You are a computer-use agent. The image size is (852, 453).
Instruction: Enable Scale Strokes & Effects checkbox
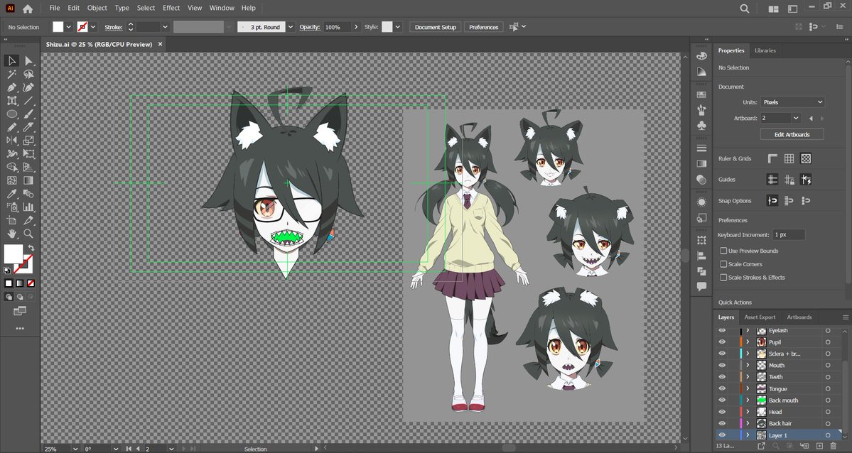tap(723, 277)
